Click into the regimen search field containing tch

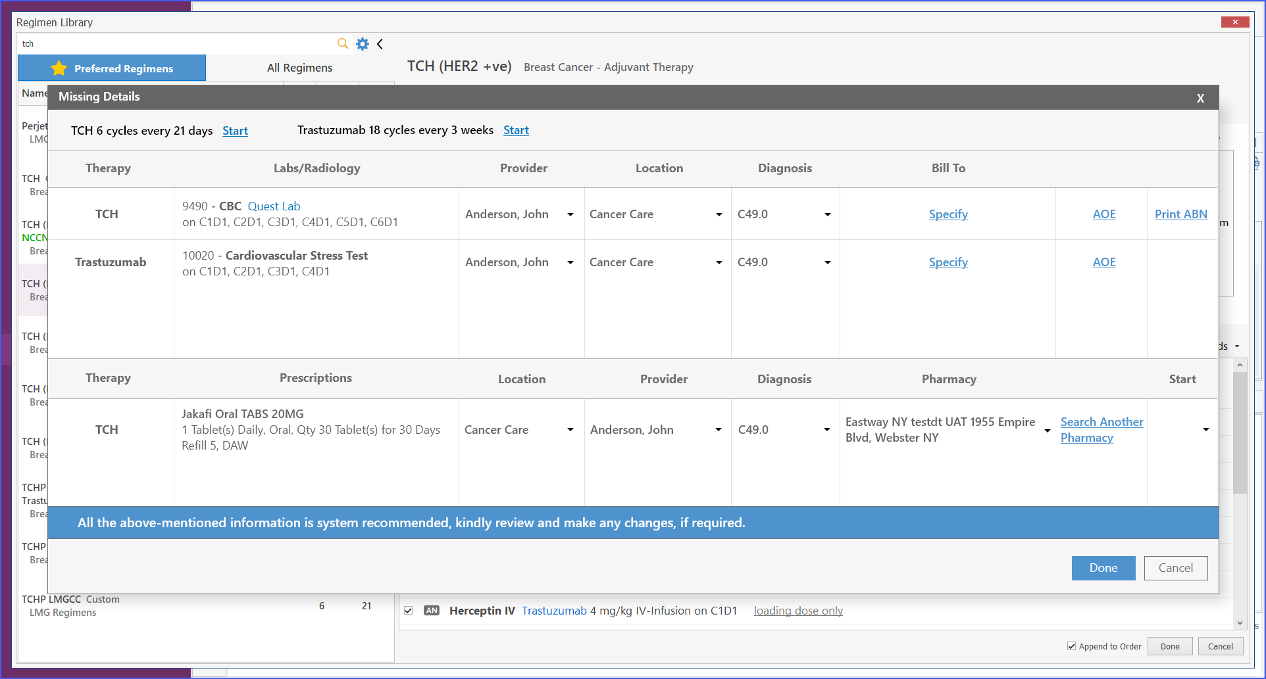click(x=178, y=44)
